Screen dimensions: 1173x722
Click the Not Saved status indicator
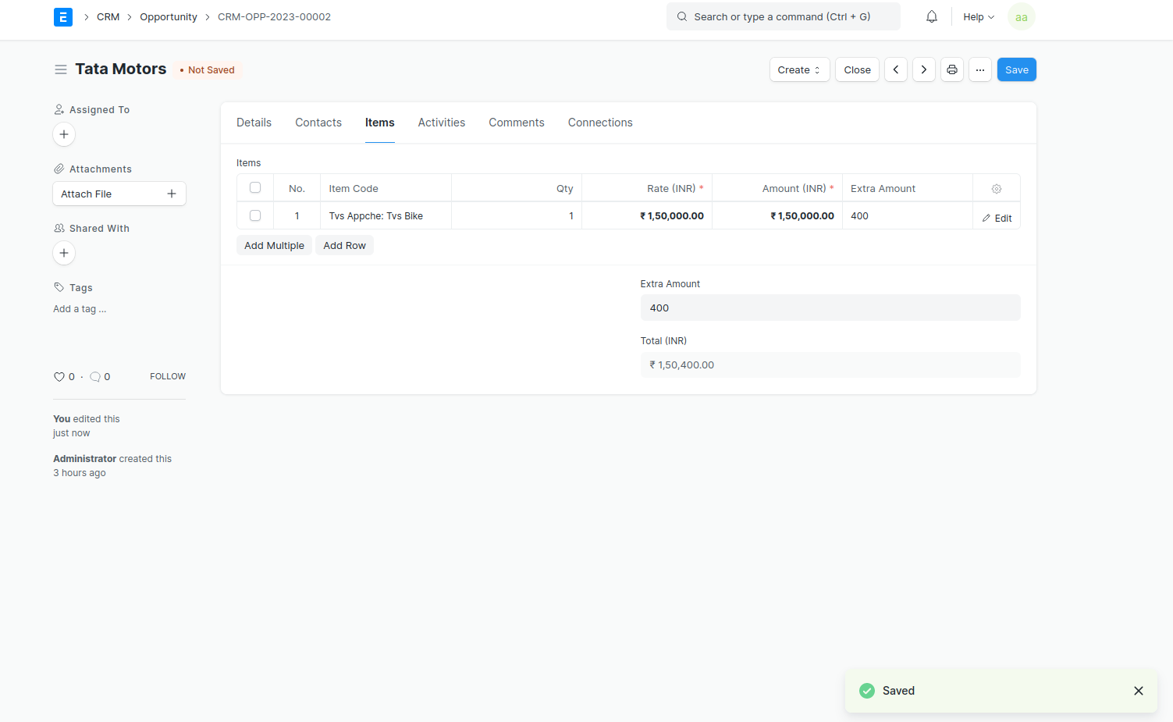coord(207,69)
